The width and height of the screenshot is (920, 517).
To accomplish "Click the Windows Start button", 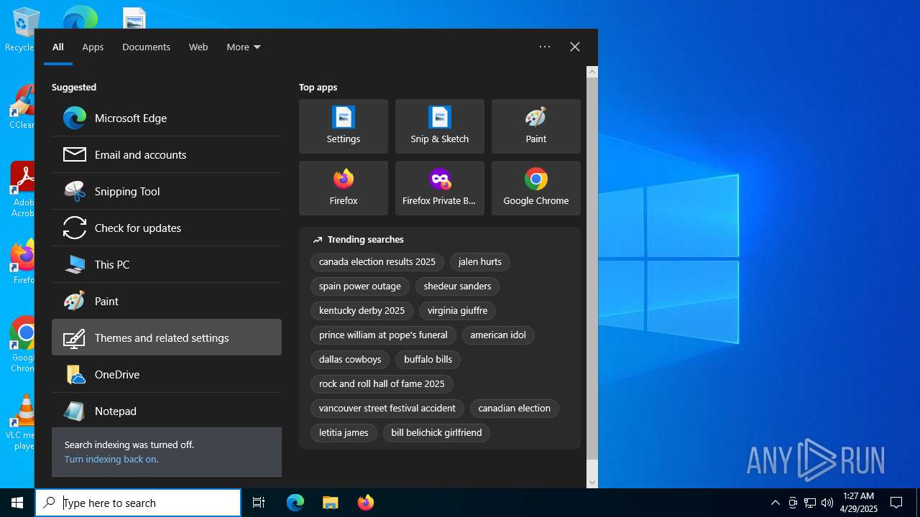I will (17, 503).
